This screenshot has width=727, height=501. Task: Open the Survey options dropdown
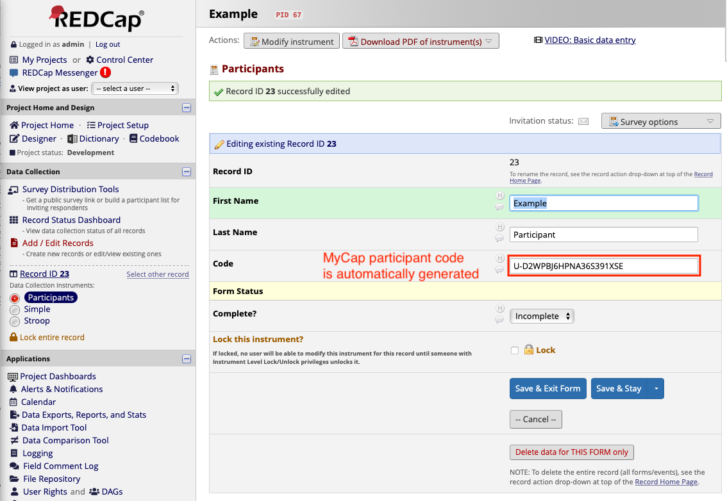[661, 120]
